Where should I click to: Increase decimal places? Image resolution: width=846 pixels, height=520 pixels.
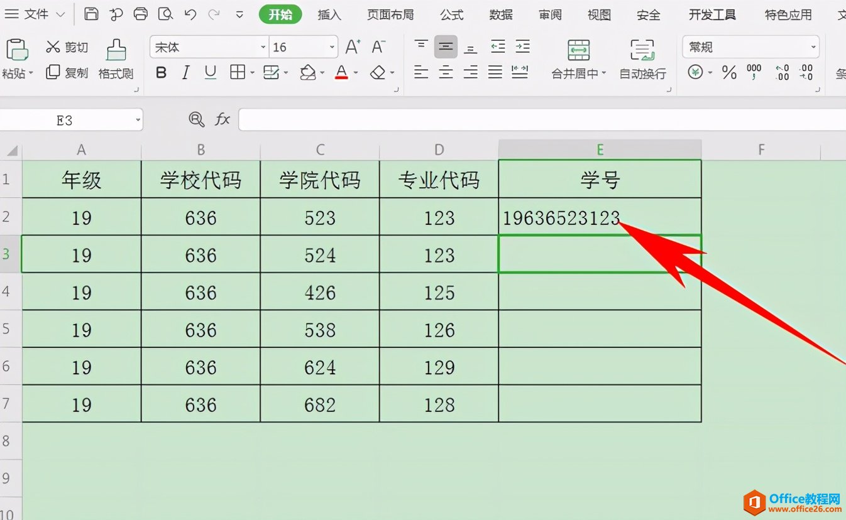tap(782, 73)
